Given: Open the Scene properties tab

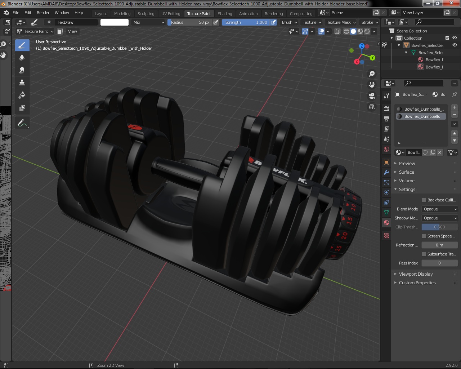Looking at the screenshot, I should (x=386, y=139).
